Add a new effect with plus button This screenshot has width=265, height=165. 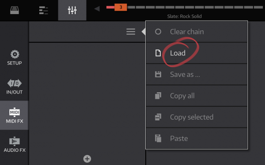point(87,159)
